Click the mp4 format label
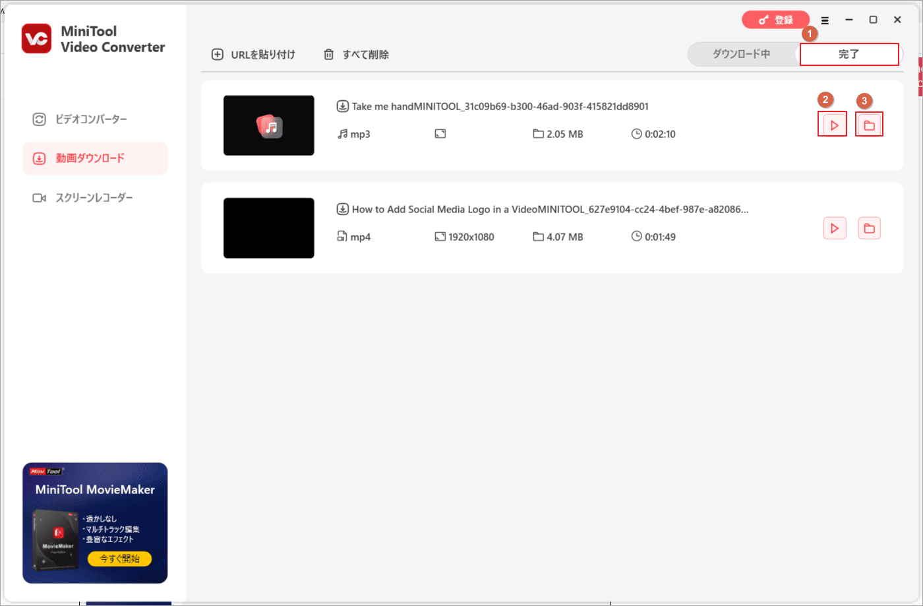The width and height of the screenshot is (923, 606). click(360, 237)
